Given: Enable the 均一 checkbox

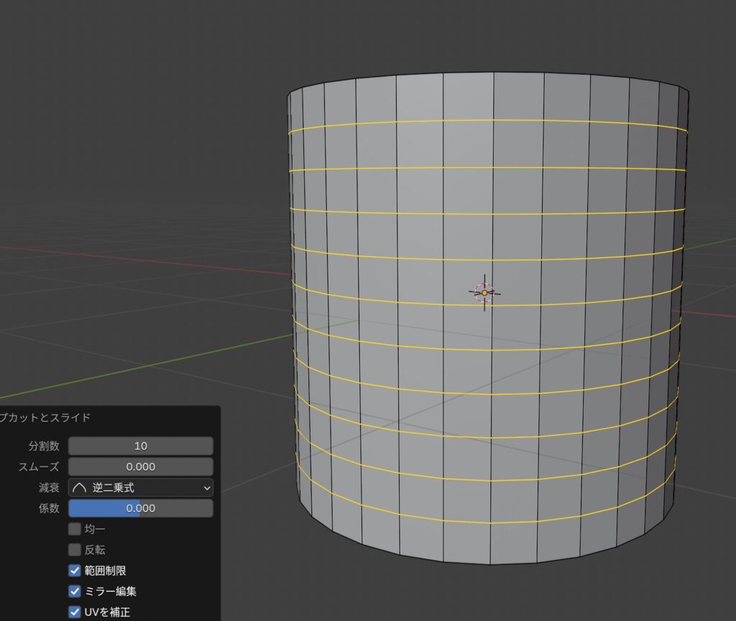Looking at the screenshot, I should click(x=75, y=529).
